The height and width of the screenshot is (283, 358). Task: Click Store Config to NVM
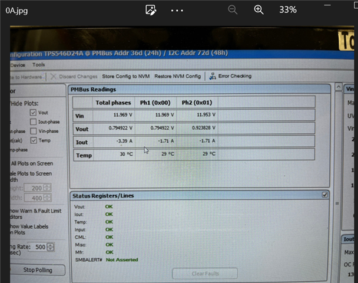click(x=126, y=76)
